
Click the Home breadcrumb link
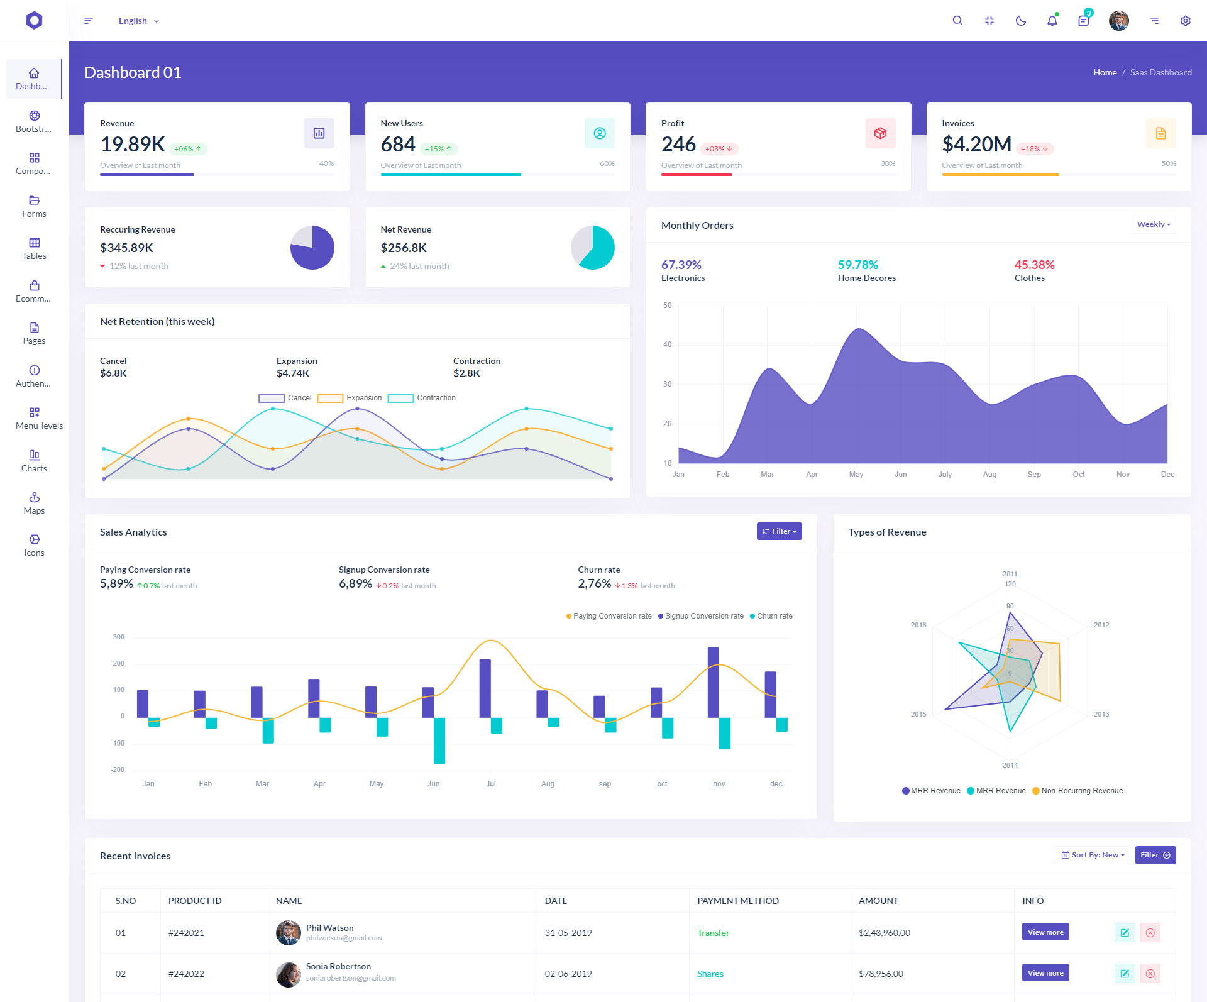click(x=1105, y=72)
